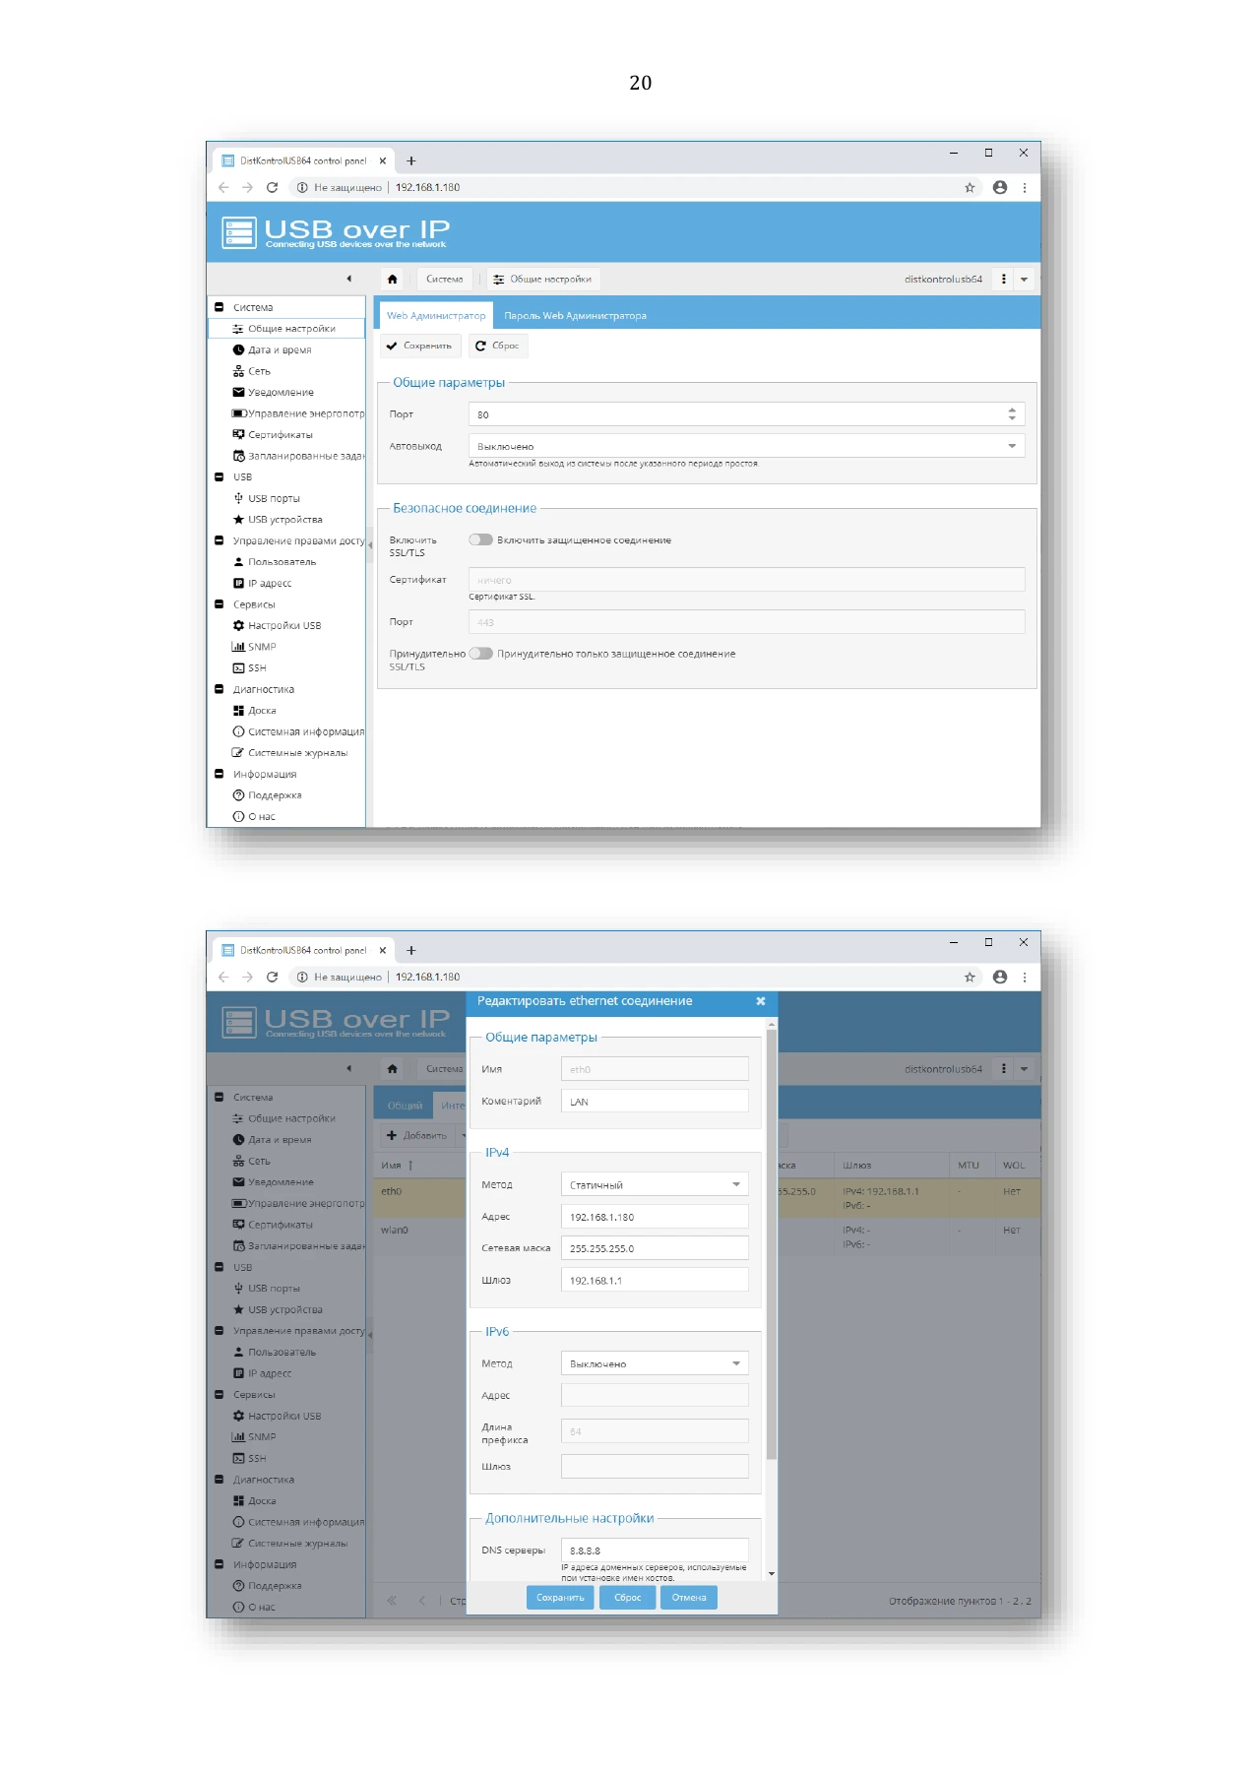Toggle Включить защищенное соединение switch
The width and height of the screenshot is (1254, 1772).
coord(480,539)
